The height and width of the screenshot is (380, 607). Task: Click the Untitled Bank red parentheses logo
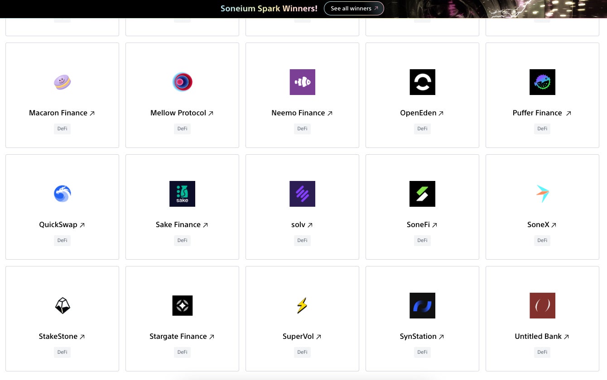pyautogui.click(x=542, y=305)
